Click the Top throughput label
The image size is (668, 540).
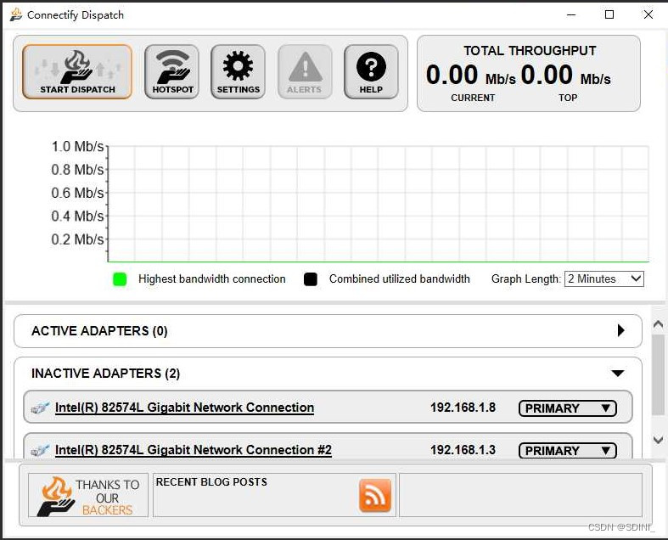pos(568,98)
